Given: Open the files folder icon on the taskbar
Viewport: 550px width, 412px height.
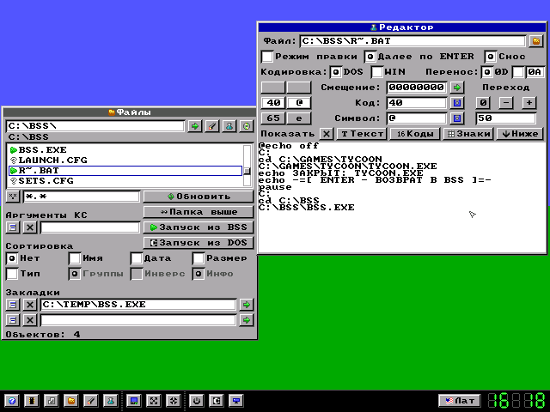Looking at the screenshot, I should 71,401.
